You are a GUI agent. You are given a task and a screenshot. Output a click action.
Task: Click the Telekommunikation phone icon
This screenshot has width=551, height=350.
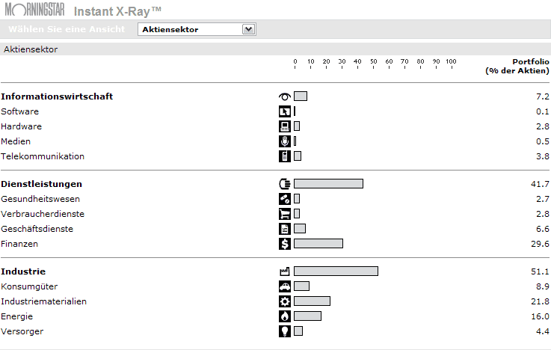[284, 156]
